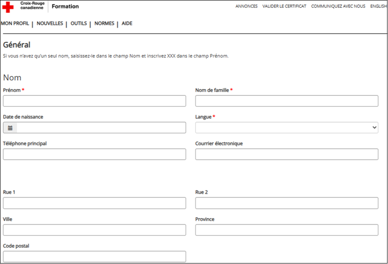Select the OUTILS menu item

pyautogui.click(x=79, y=23)
